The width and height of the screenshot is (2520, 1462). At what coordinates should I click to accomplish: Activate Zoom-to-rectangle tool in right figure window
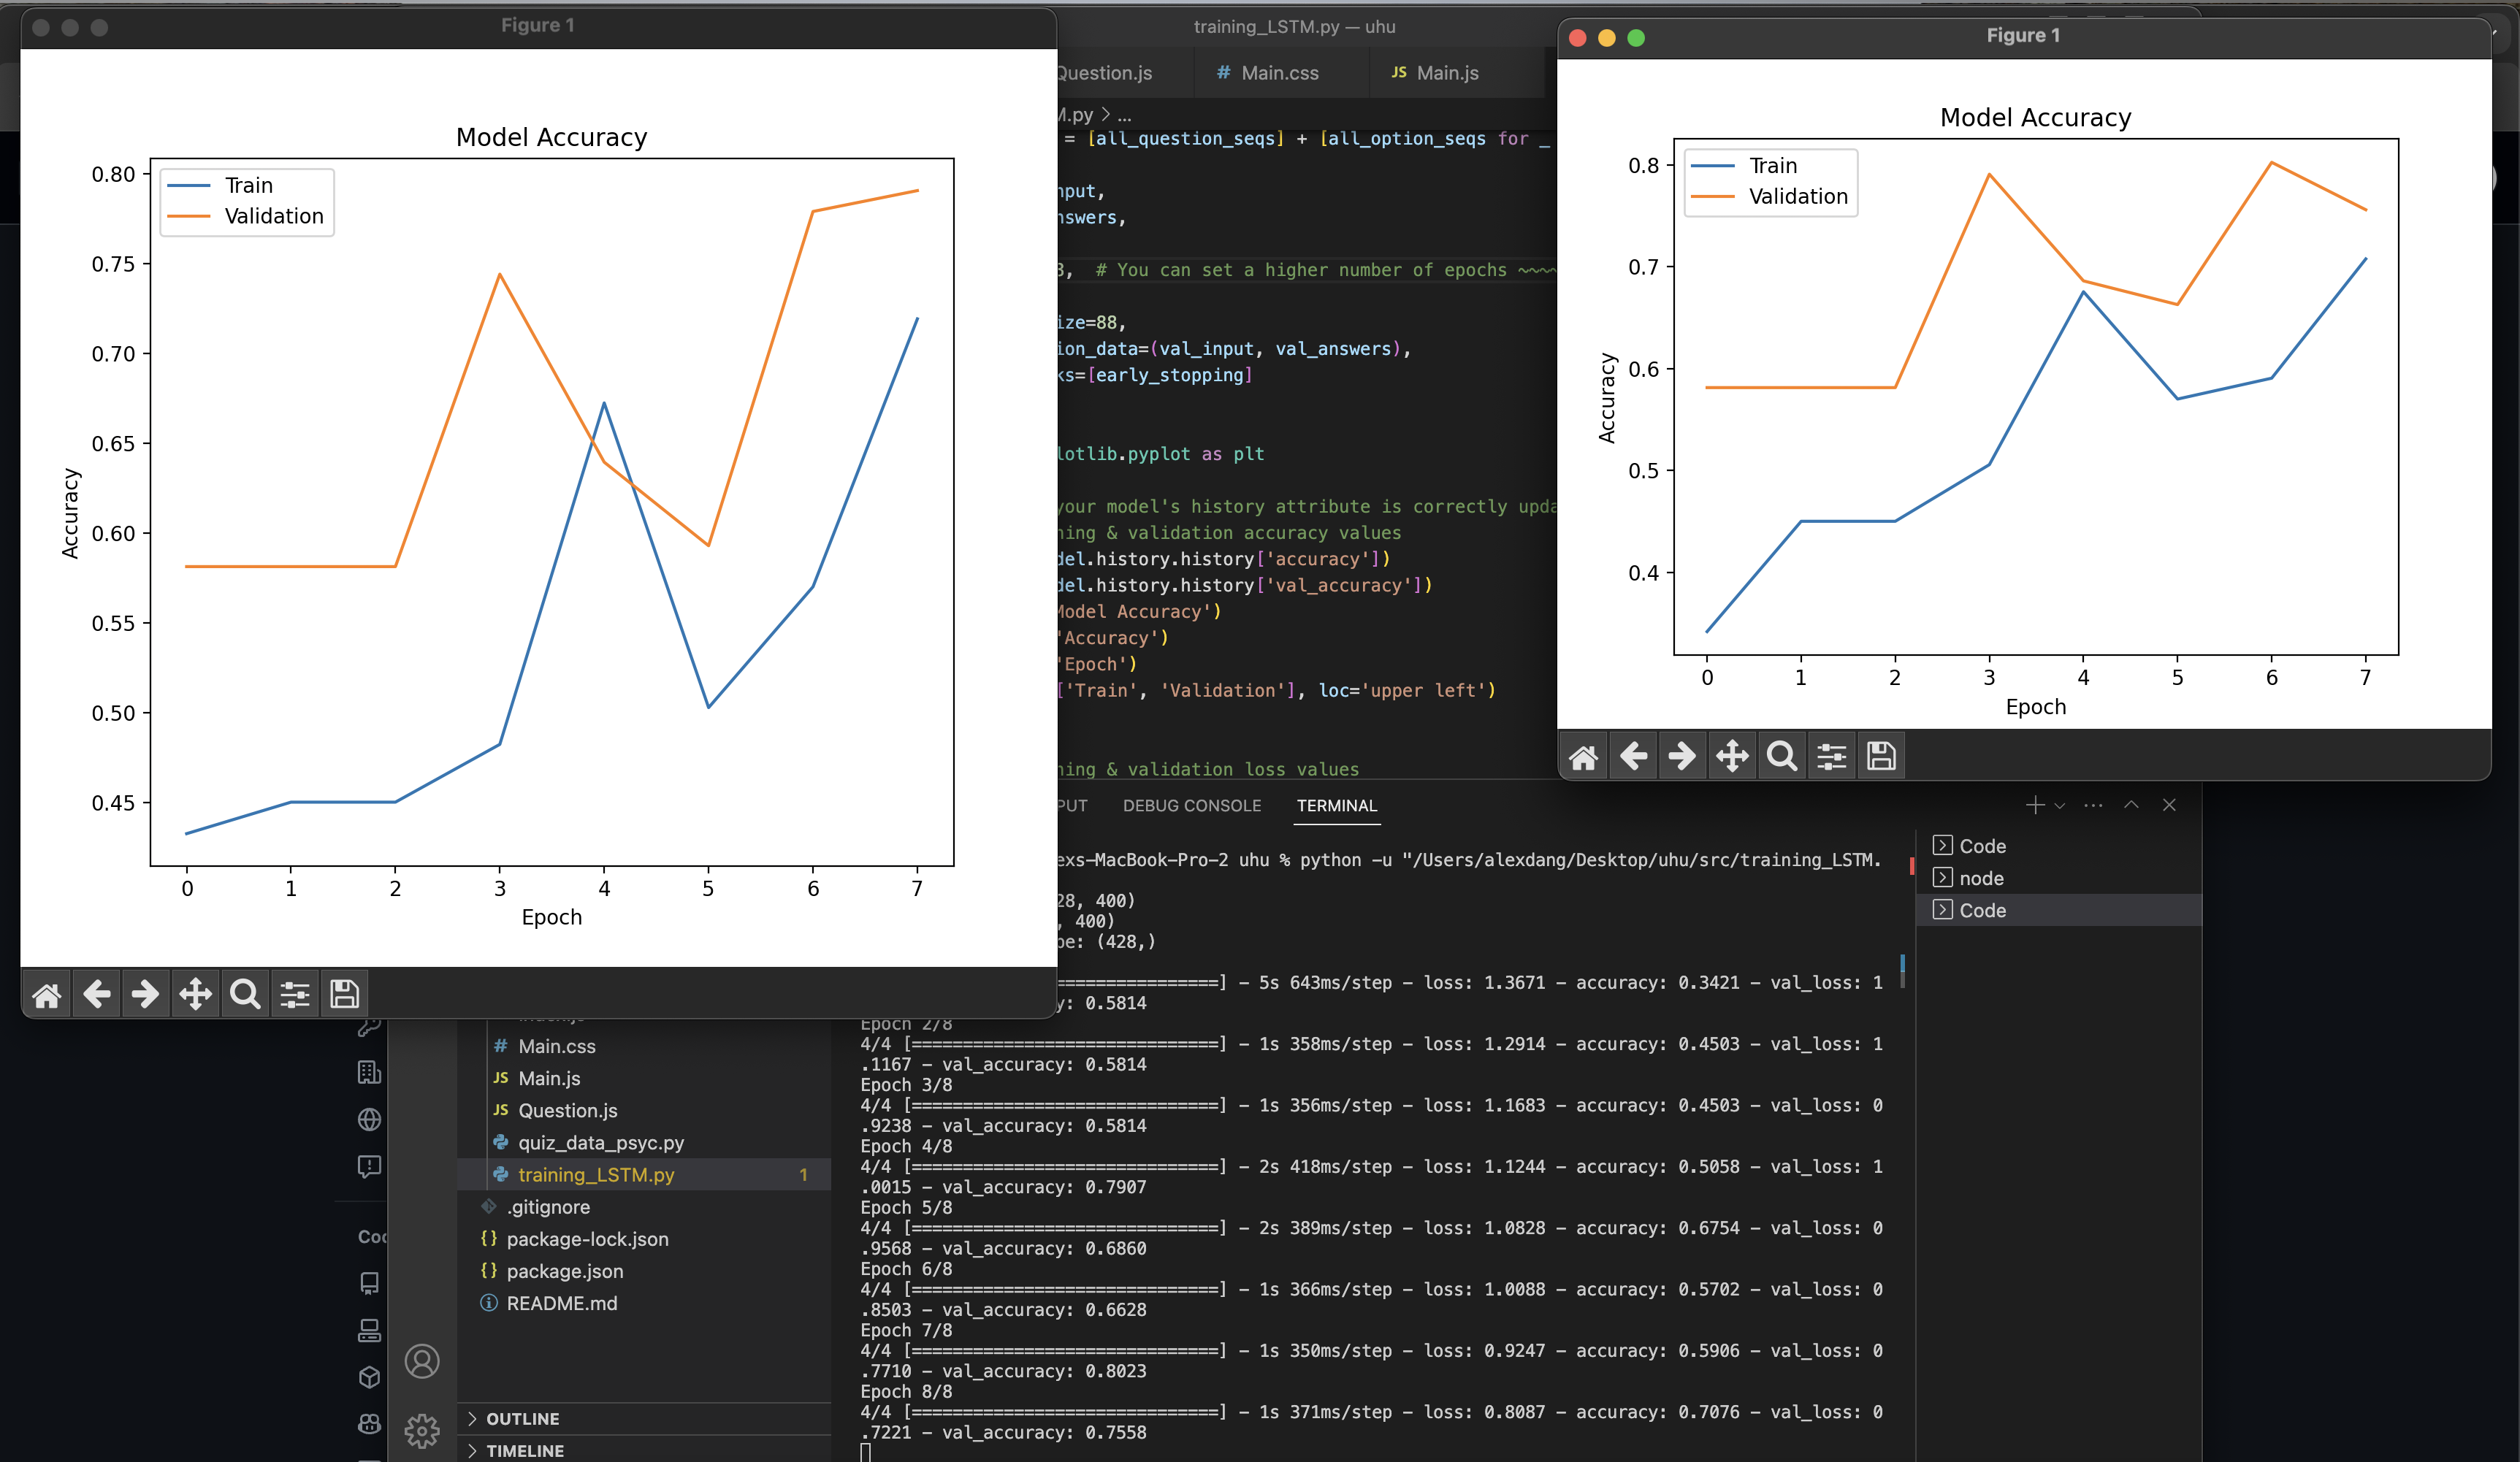point(1782,756)
